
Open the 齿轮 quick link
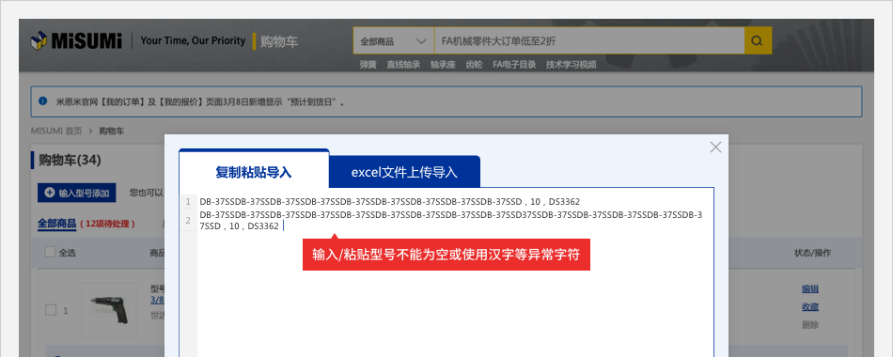tap(474, 65)
